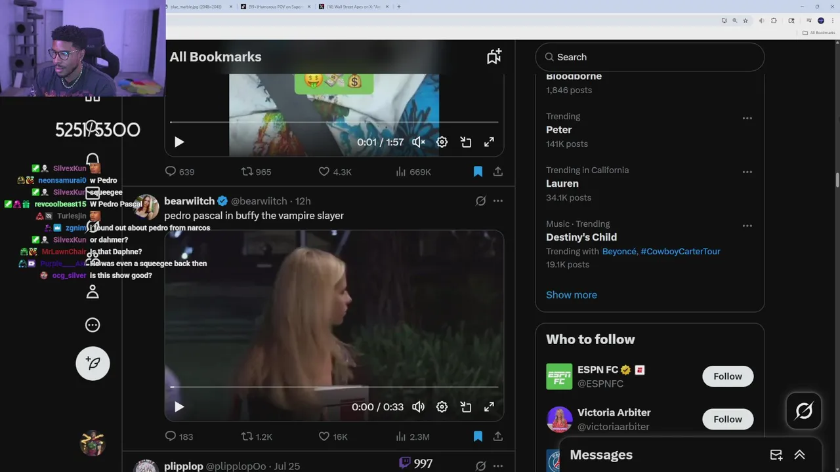Go fullscreen on the Buffy video
The image size is (840, 472).
[489, 406]
